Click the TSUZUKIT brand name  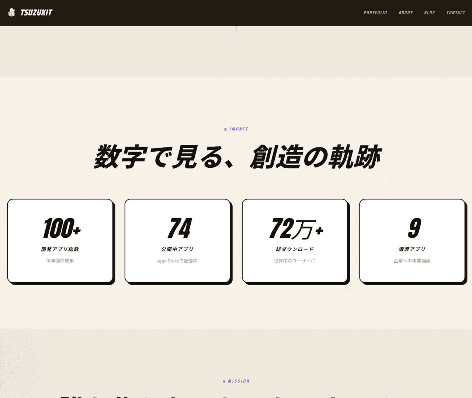tap(37, 13)
